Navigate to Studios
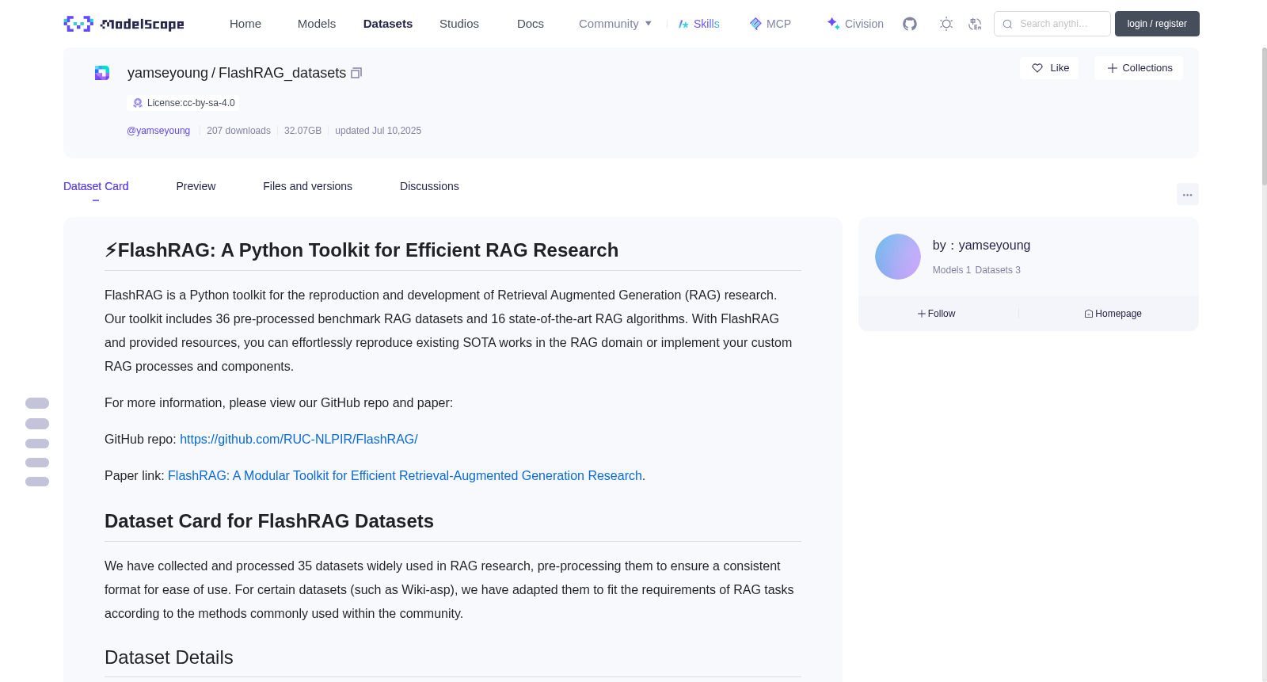The image size is (1267, 682). (x=459, y=24)
